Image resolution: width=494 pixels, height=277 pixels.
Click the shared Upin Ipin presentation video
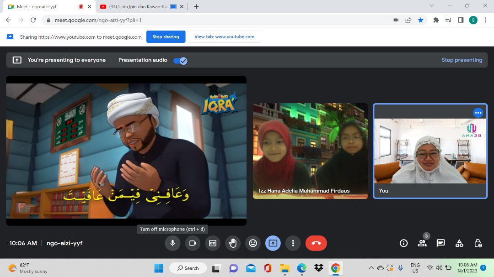click(126, 151)
